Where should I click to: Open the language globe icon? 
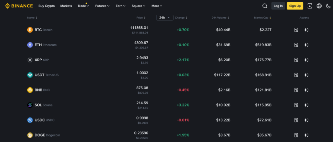click(x=319, y=6)
